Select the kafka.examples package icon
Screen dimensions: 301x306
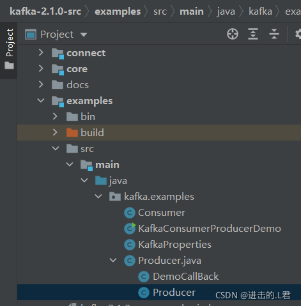pos(115,197)
